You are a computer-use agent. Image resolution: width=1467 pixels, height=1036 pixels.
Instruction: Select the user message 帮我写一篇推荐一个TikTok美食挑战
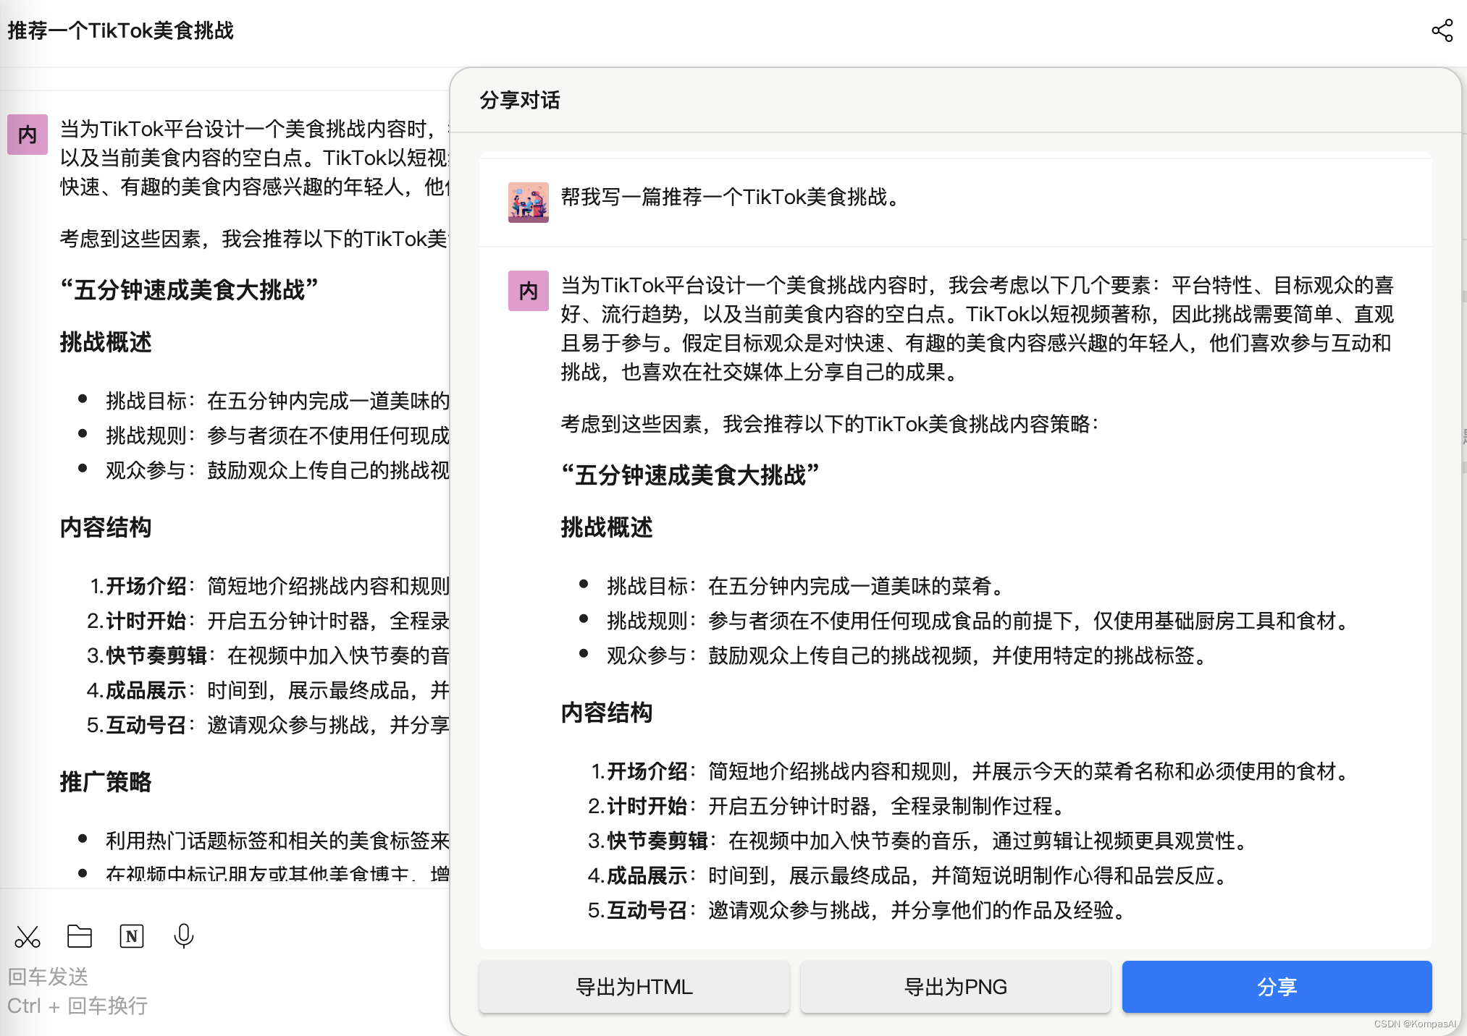(731, 197)
